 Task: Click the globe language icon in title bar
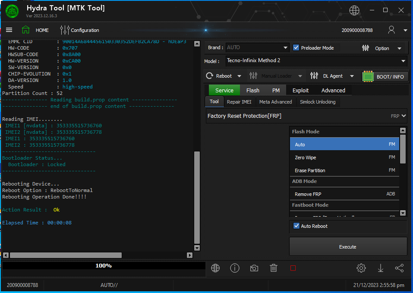pyautogui.click(x=354, y=10)
